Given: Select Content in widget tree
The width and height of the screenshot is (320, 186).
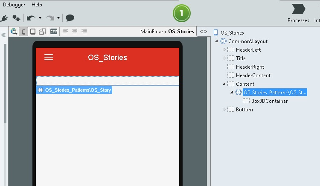Looking at the screenshot, I should click(x=245, y=84).
